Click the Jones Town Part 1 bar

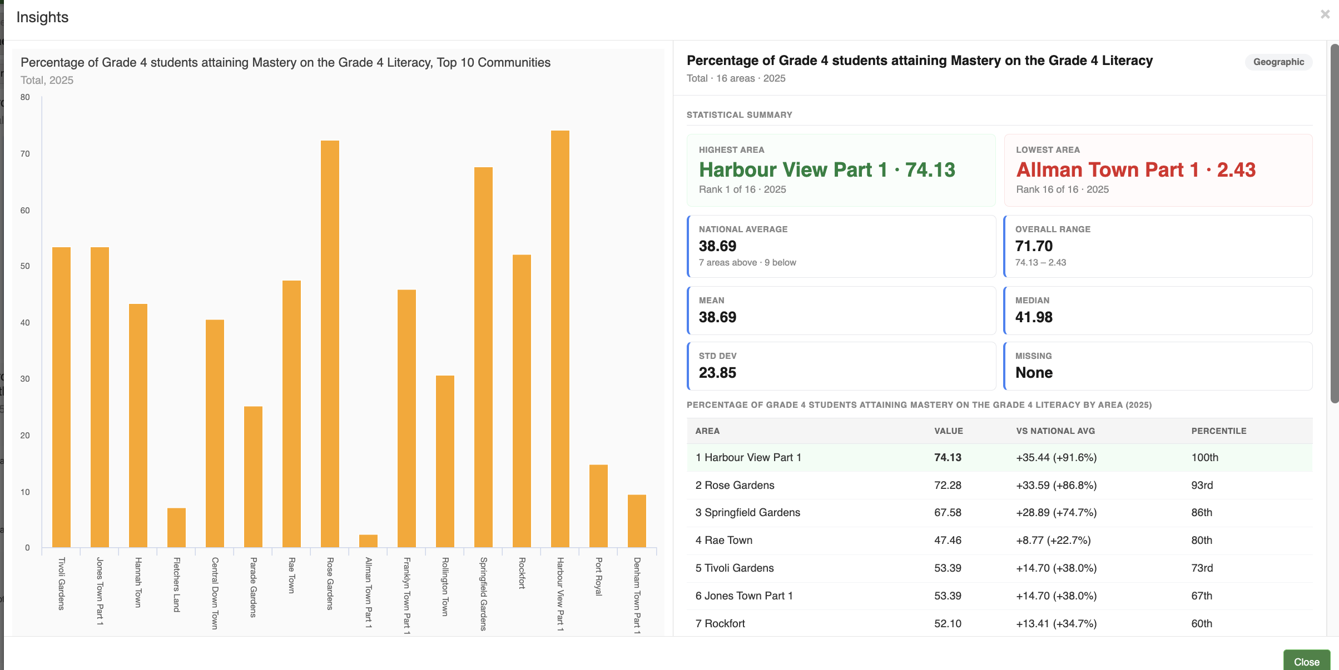[100, 397]
